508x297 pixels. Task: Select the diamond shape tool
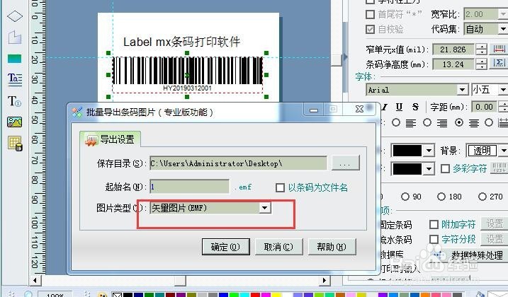15,16
